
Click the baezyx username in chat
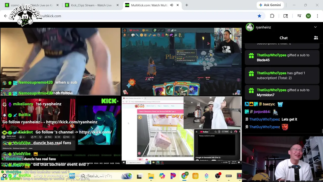(268, 104)
